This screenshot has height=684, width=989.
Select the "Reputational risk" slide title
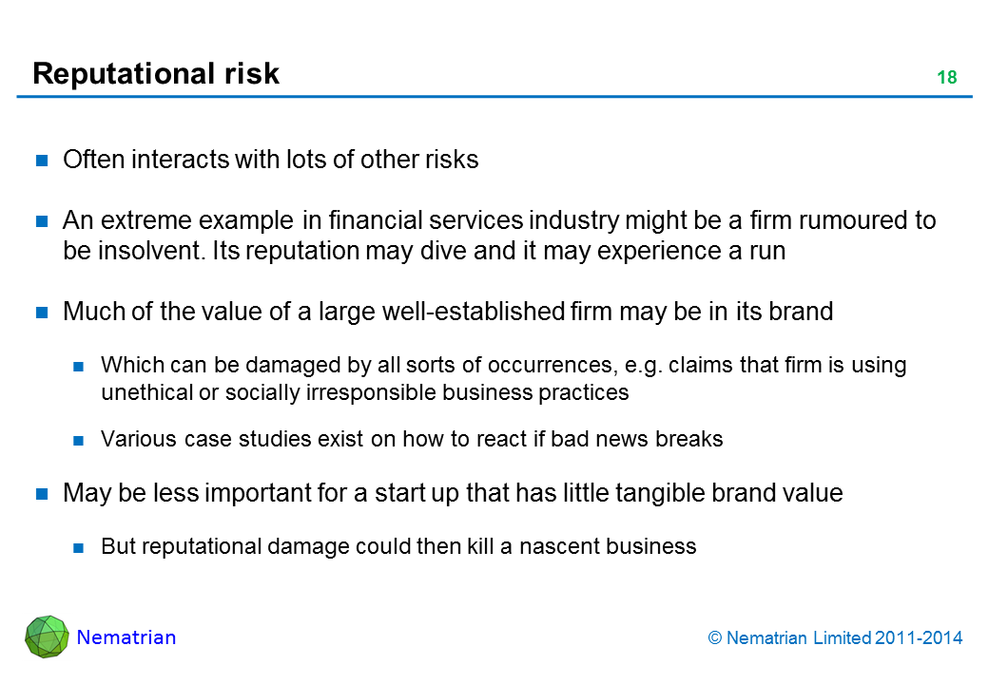[156, 74]
